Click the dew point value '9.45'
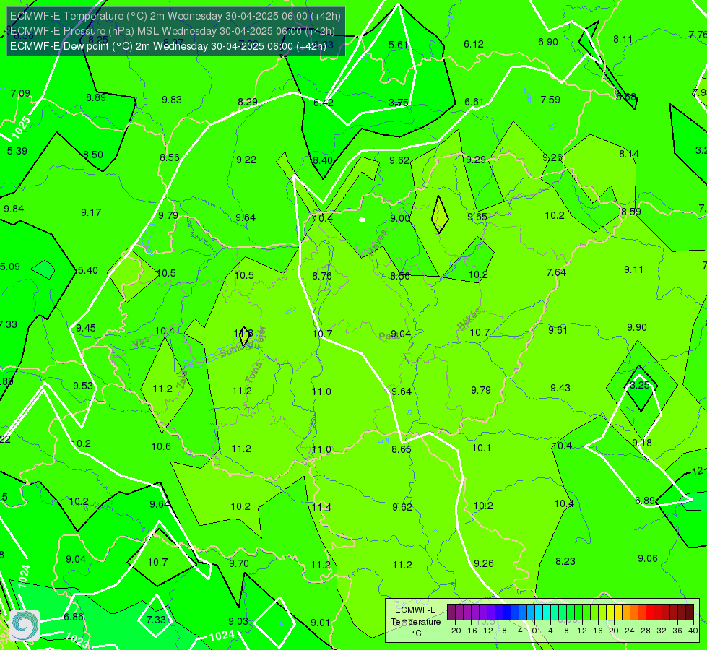707x650 pixels. coord(86,329)
